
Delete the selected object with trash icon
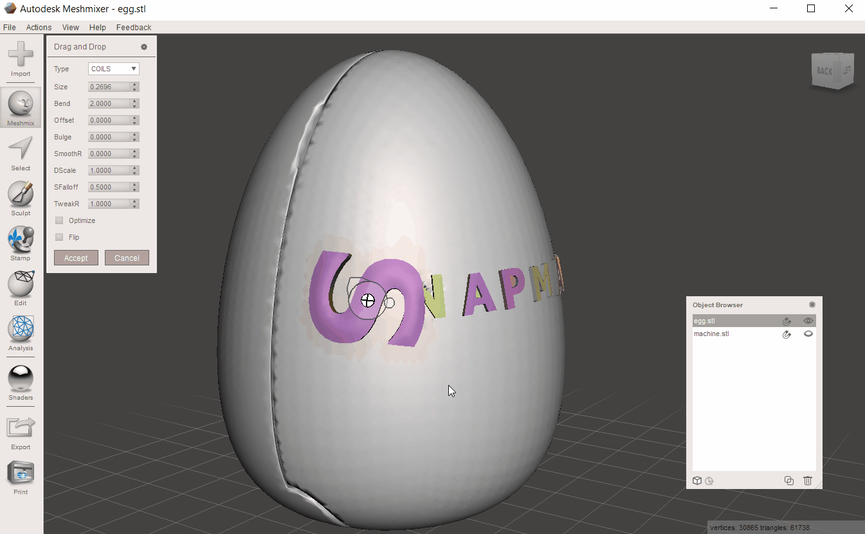click(x=808, y=481)
